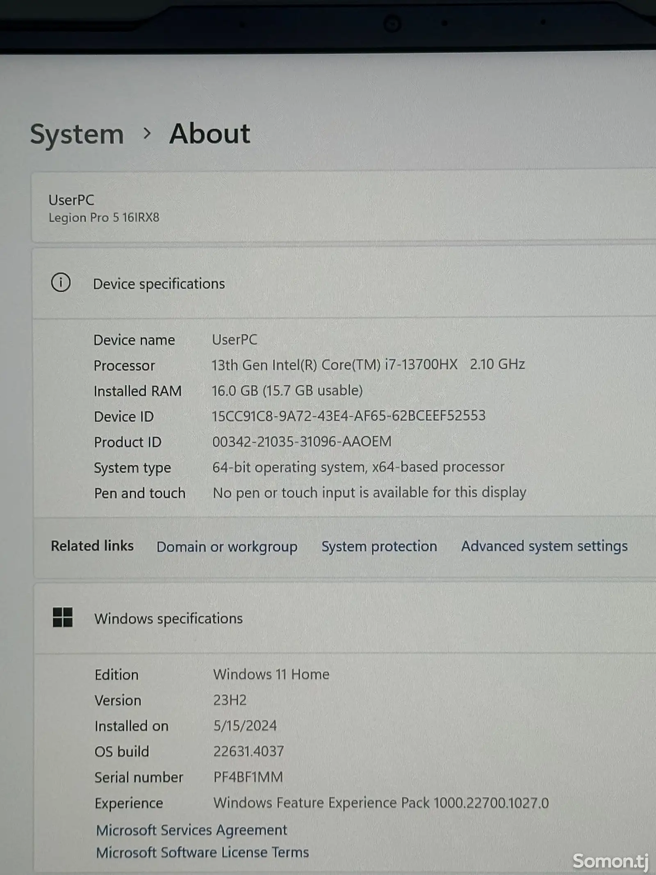Go back to System in the breadcrumb
The width and height of the screenshot is (656, 875).
pos(77,134)
